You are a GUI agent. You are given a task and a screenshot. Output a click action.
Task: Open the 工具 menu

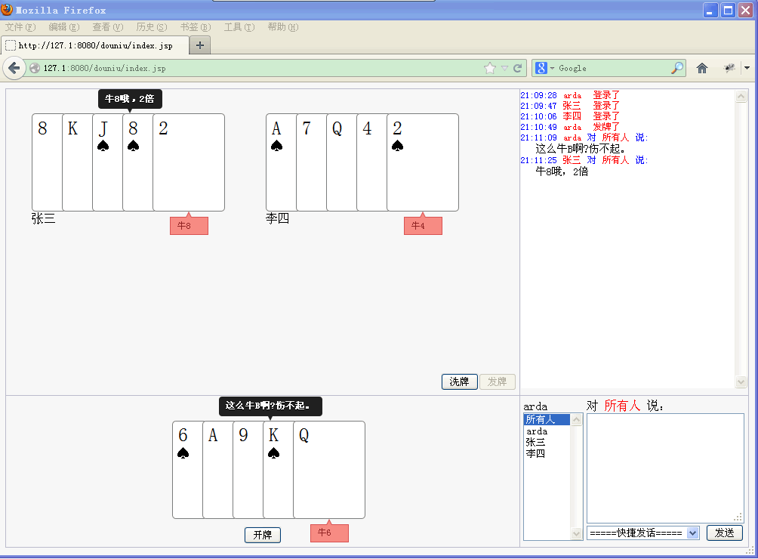point(239,27)
